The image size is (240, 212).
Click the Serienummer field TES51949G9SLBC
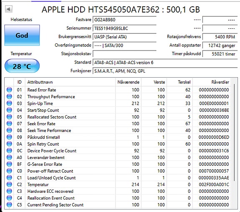[124, 28]
